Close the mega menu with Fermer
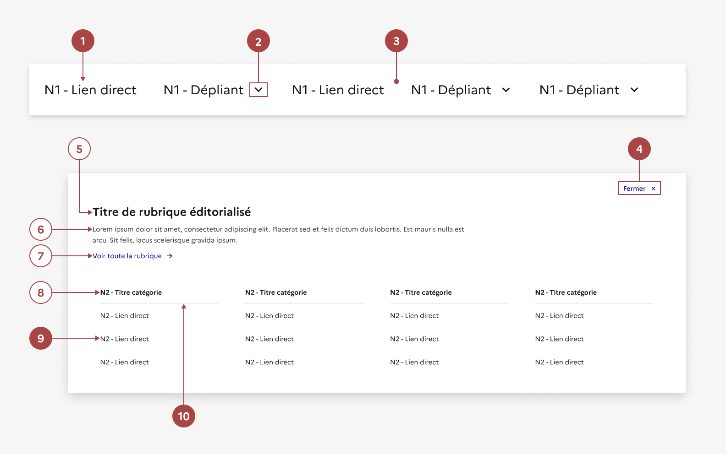This screenshot has height=454, width=726. click(x=639, y=189)
